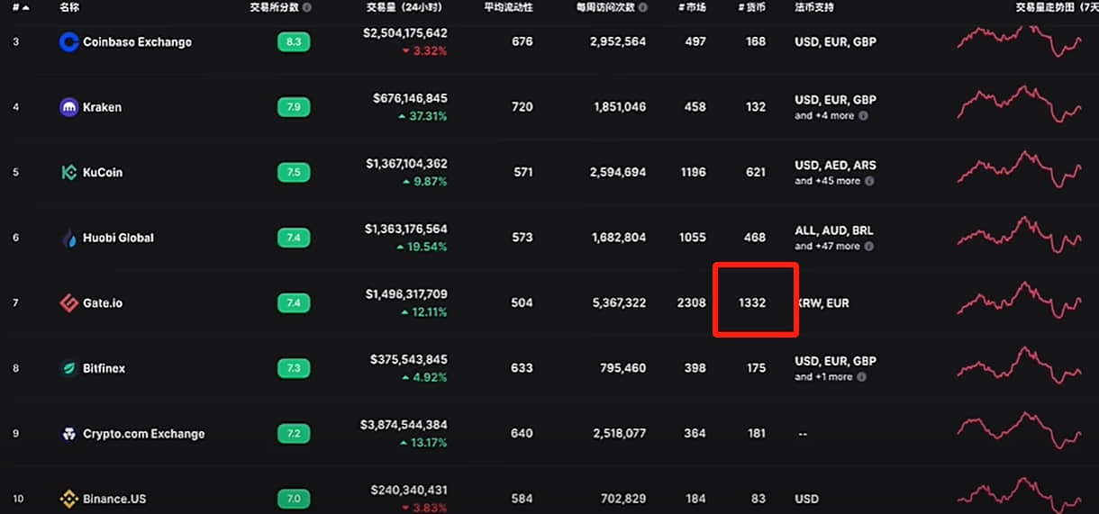Open the Kraken exchange name link
This screenshot has height=514, width=1099.
(102, 107)
